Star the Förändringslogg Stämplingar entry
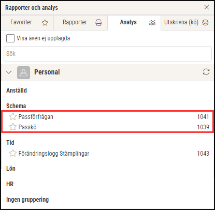Screen dimensions: 215x210 13,153
